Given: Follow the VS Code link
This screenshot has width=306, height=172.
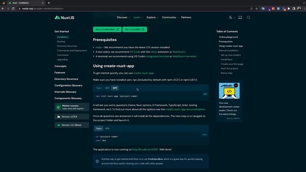Looking at the screenshot, I should (135, 52).
